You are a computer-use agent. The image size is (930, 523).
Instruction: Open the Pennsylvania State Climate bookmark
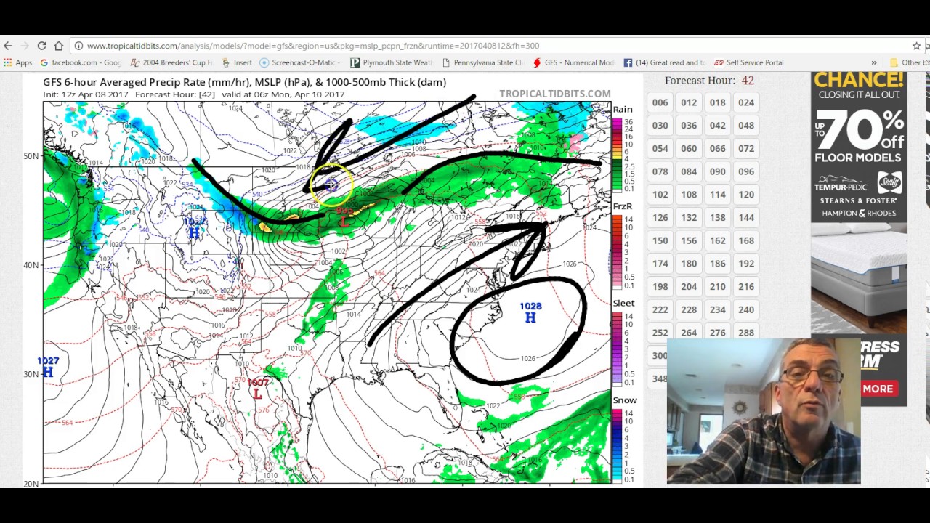tap(482, 62)
